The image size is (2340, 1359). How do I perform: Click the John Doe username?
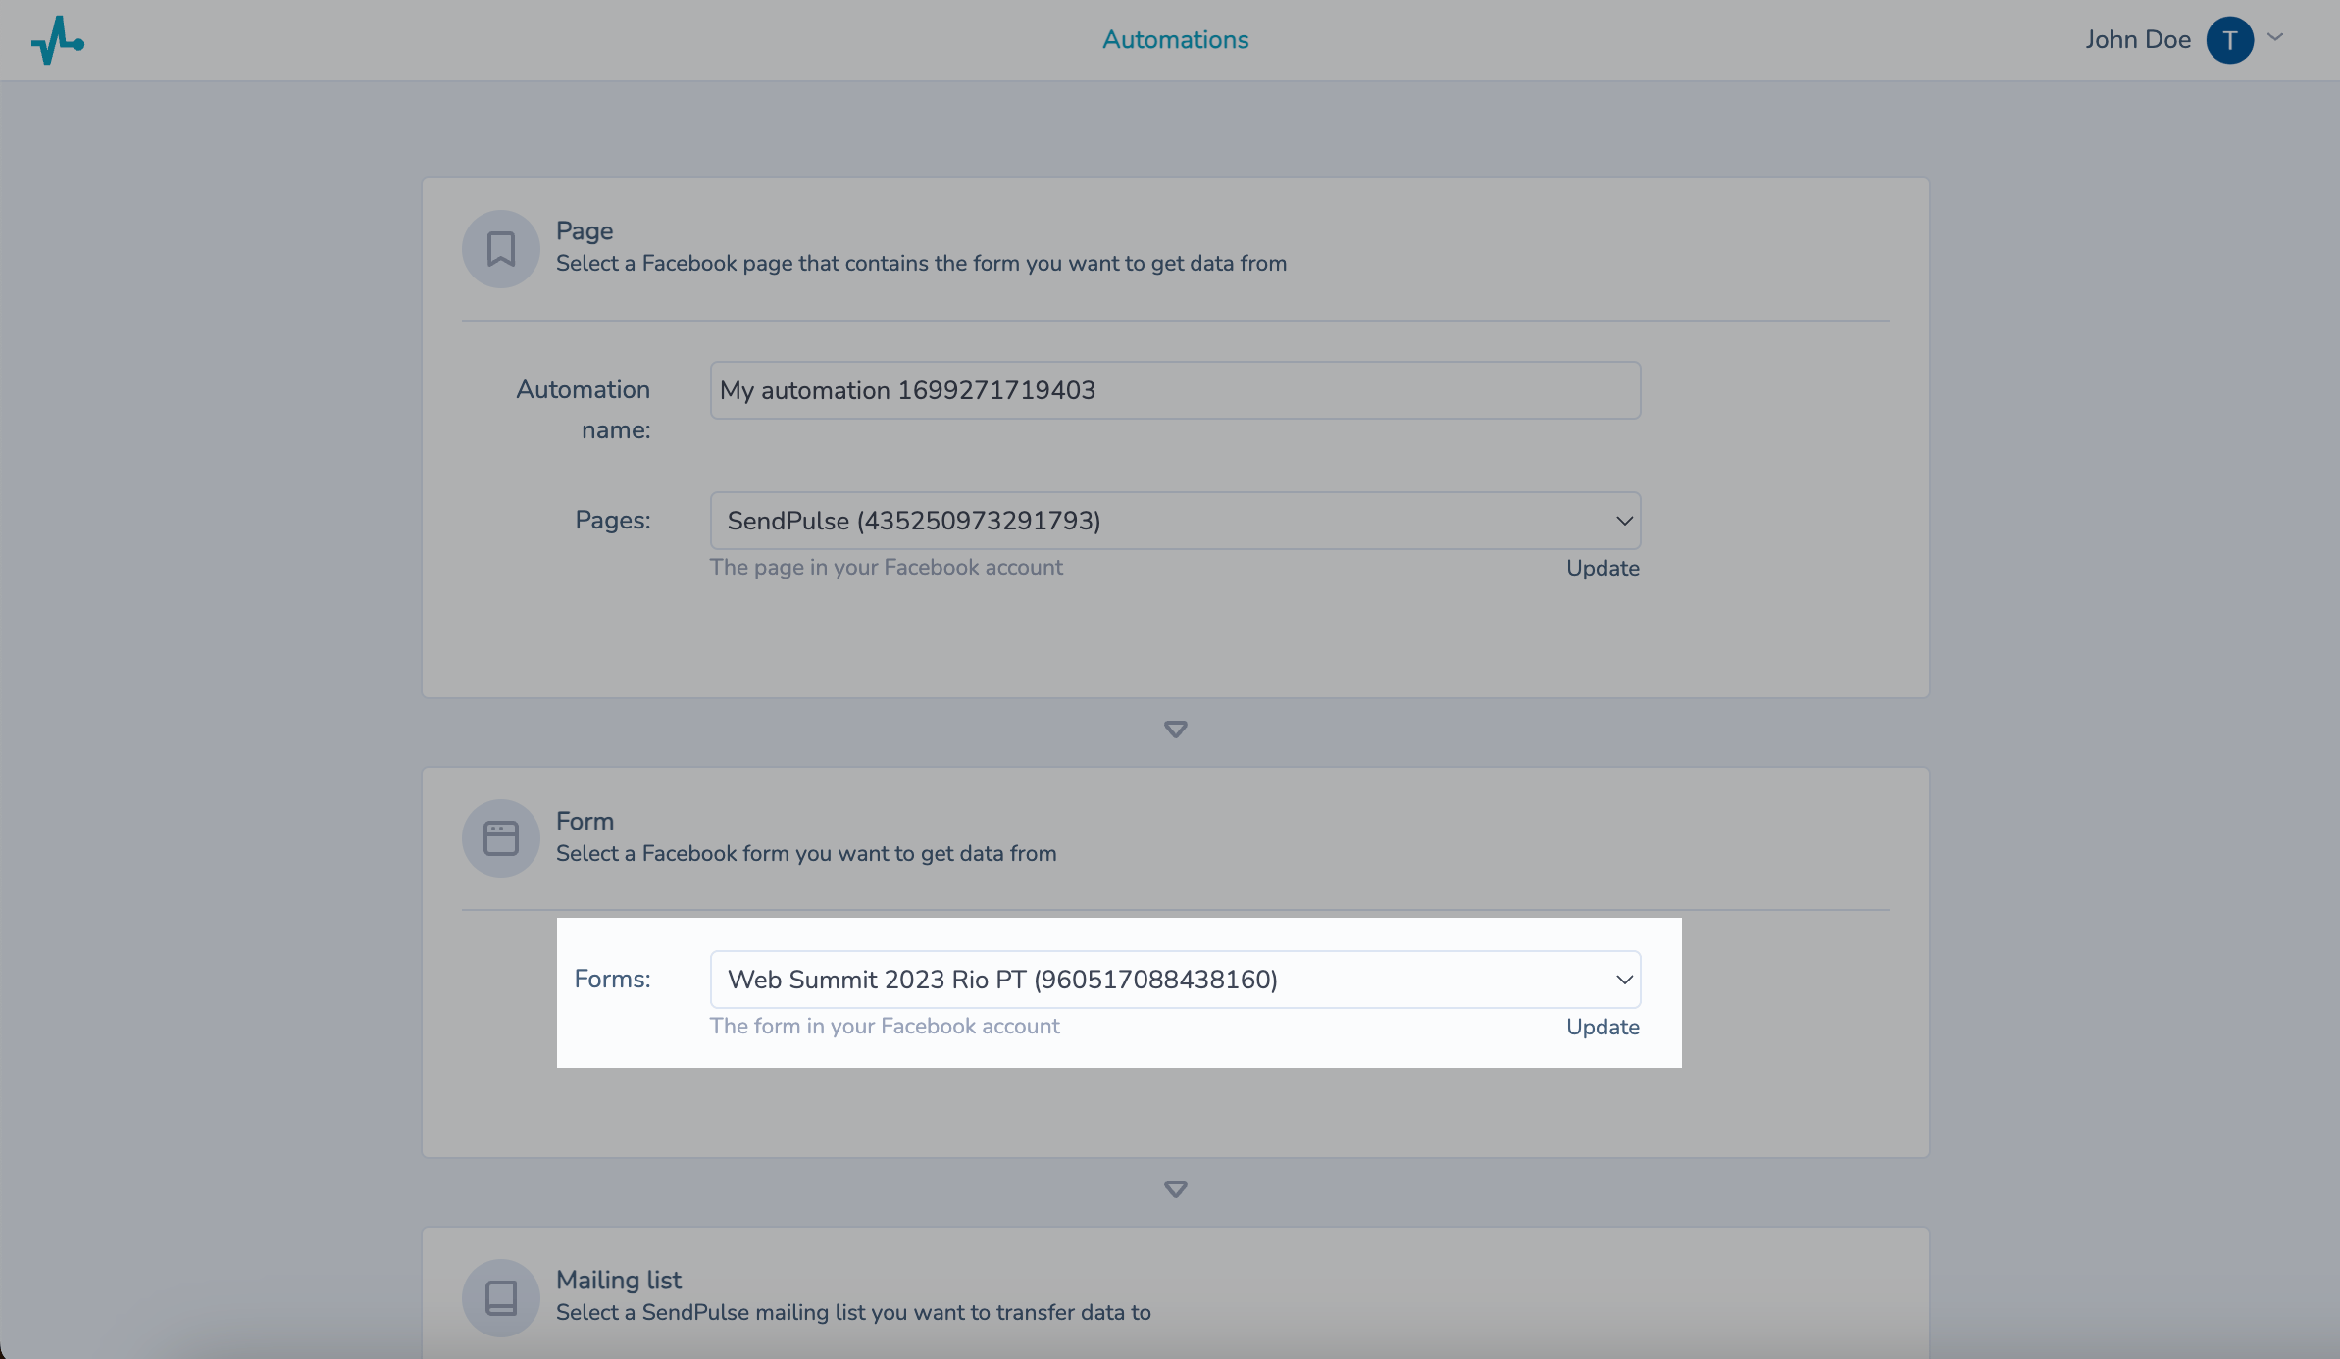2137,40
